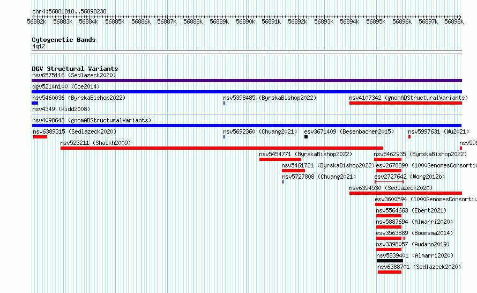Viewport: 477px width, 293px height.
Task: Click the blue nsv4098643 variant bar
Action: (x=247, y=126)
